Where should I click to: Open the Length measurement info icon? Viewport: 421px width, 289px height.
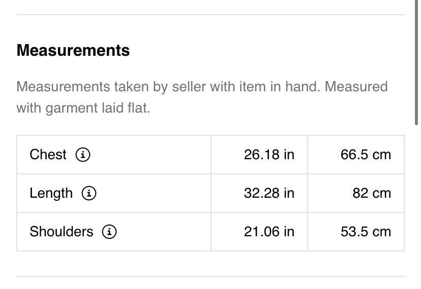click(89, 193)
